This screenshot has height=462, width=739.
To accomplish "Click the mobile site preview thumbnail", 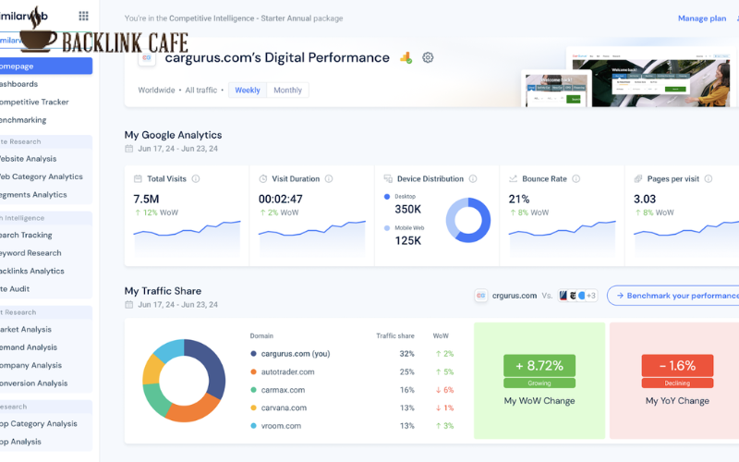I will point(556,88).
